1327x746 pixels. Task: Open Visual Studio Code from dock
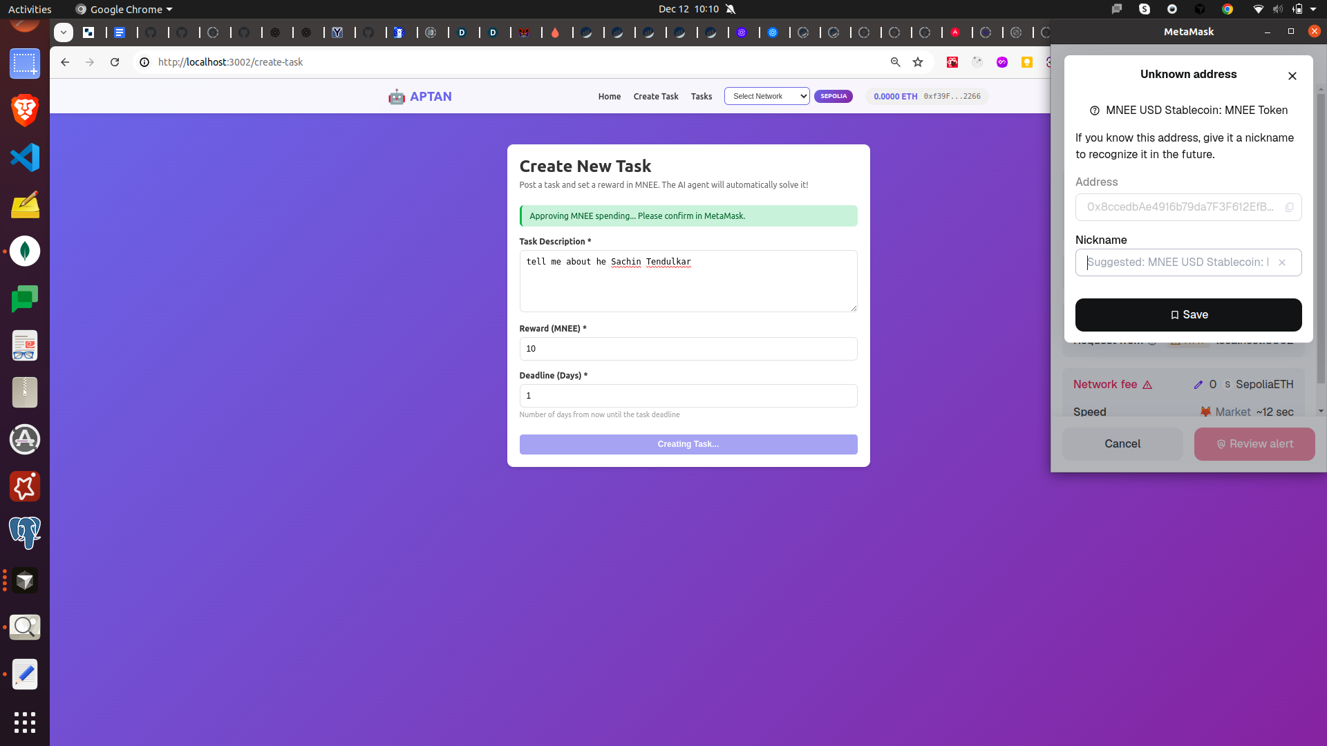click(25, 157)
